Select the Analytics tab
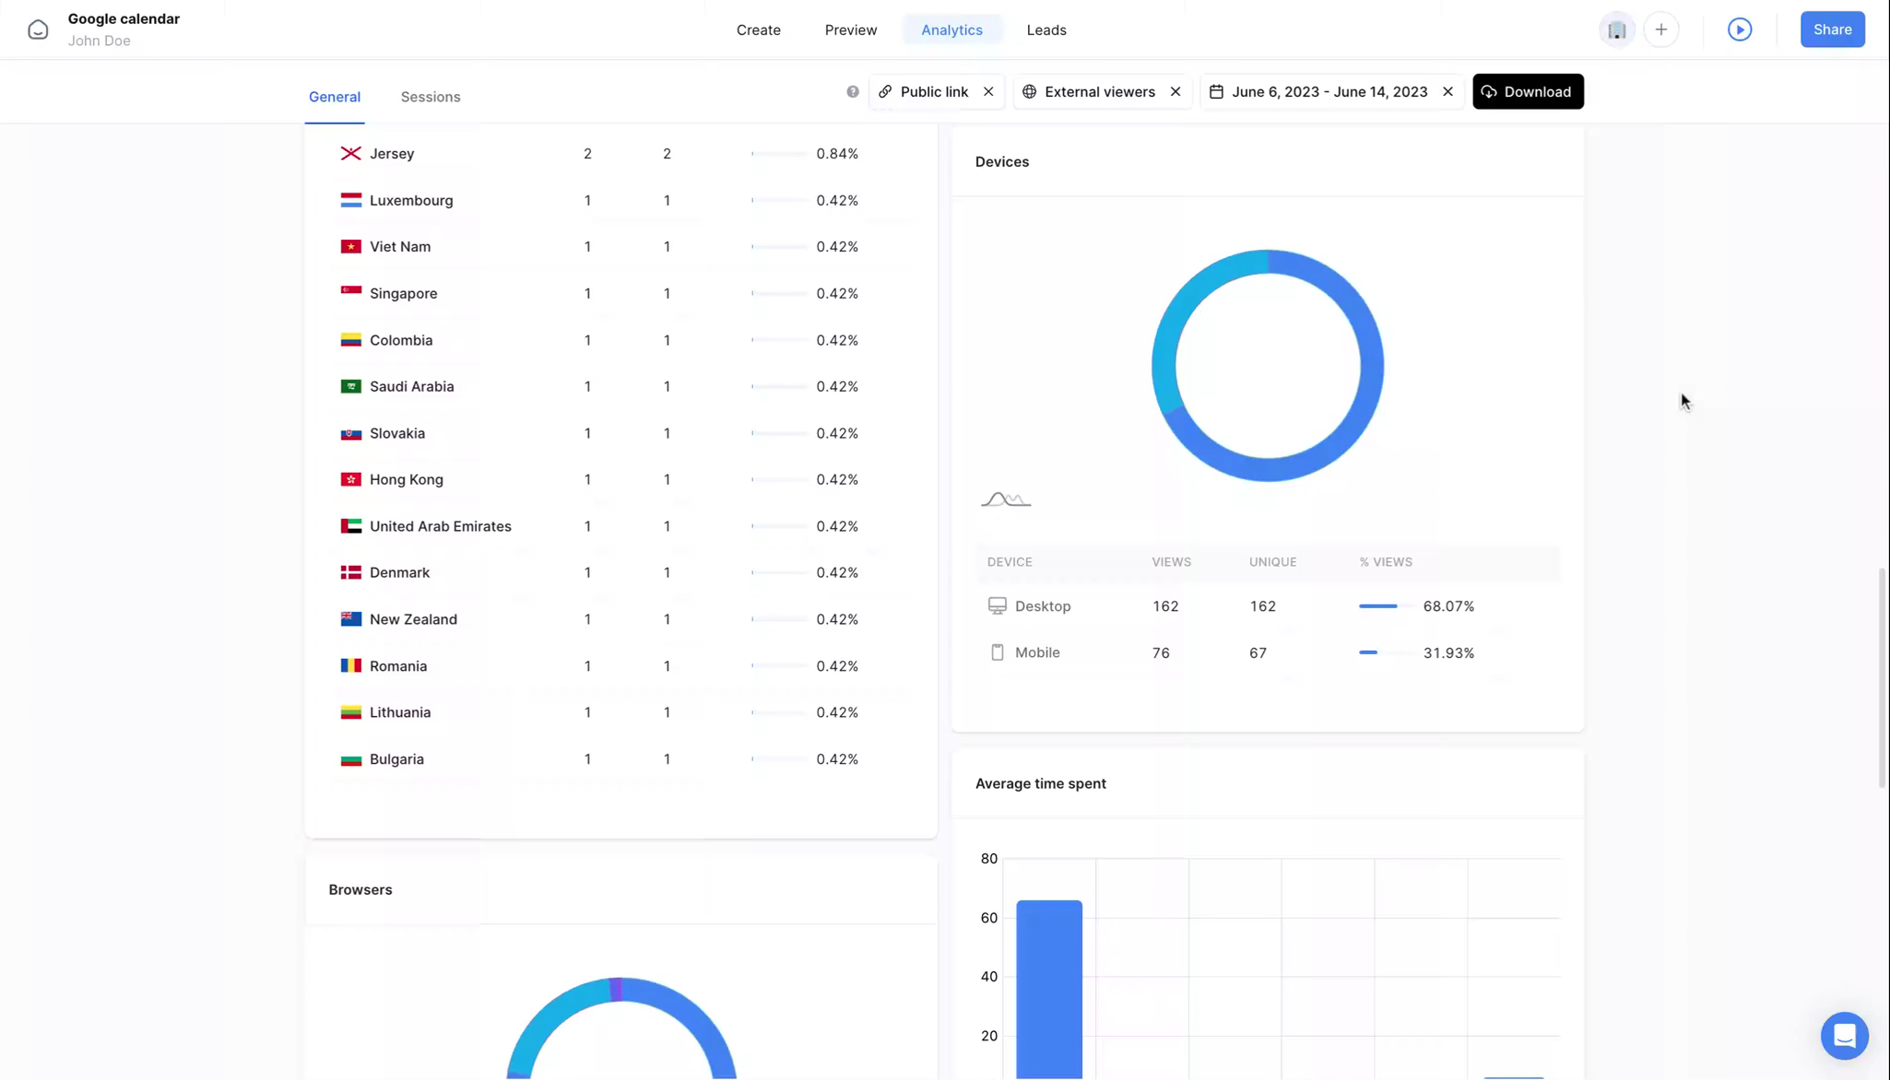 951,29
